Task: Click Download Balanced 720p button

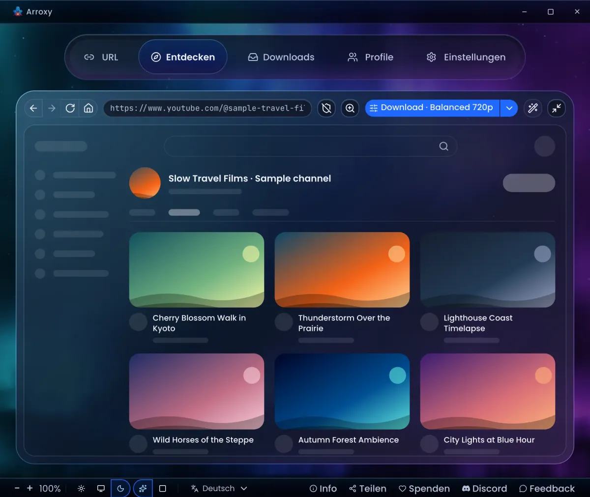Action: click(432, 108)
